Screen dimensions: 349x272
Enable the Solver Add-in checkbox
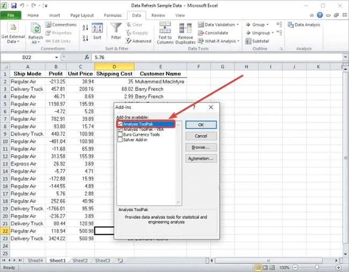(x=120, y=140)
